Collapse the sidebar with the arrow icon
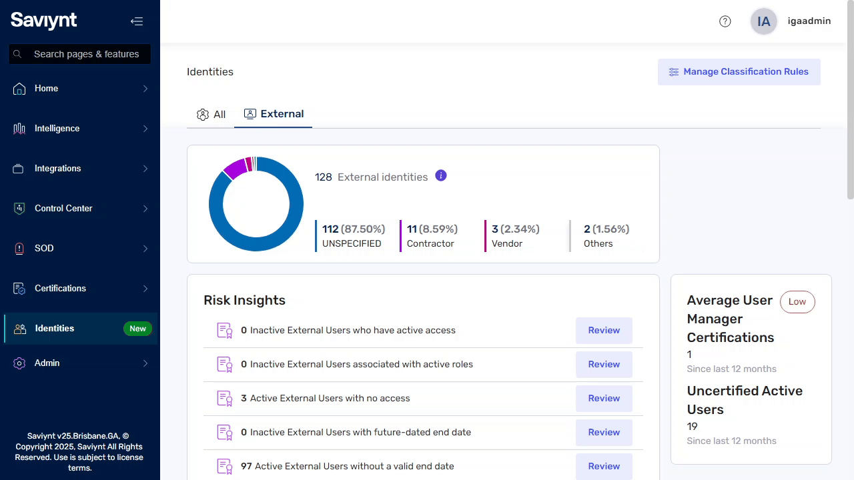The width and height of the screenshot is (854, 480). 137,21
